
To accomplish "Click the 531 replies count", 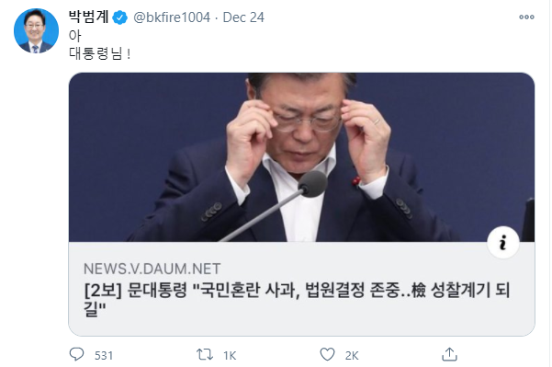I will tap(104, 355).
